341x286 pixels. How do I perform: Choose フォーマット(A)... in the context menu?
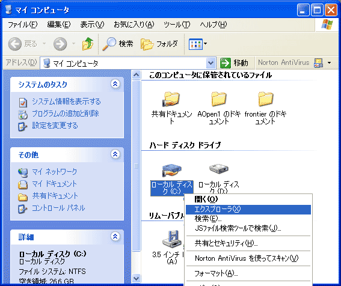[248, 273]
